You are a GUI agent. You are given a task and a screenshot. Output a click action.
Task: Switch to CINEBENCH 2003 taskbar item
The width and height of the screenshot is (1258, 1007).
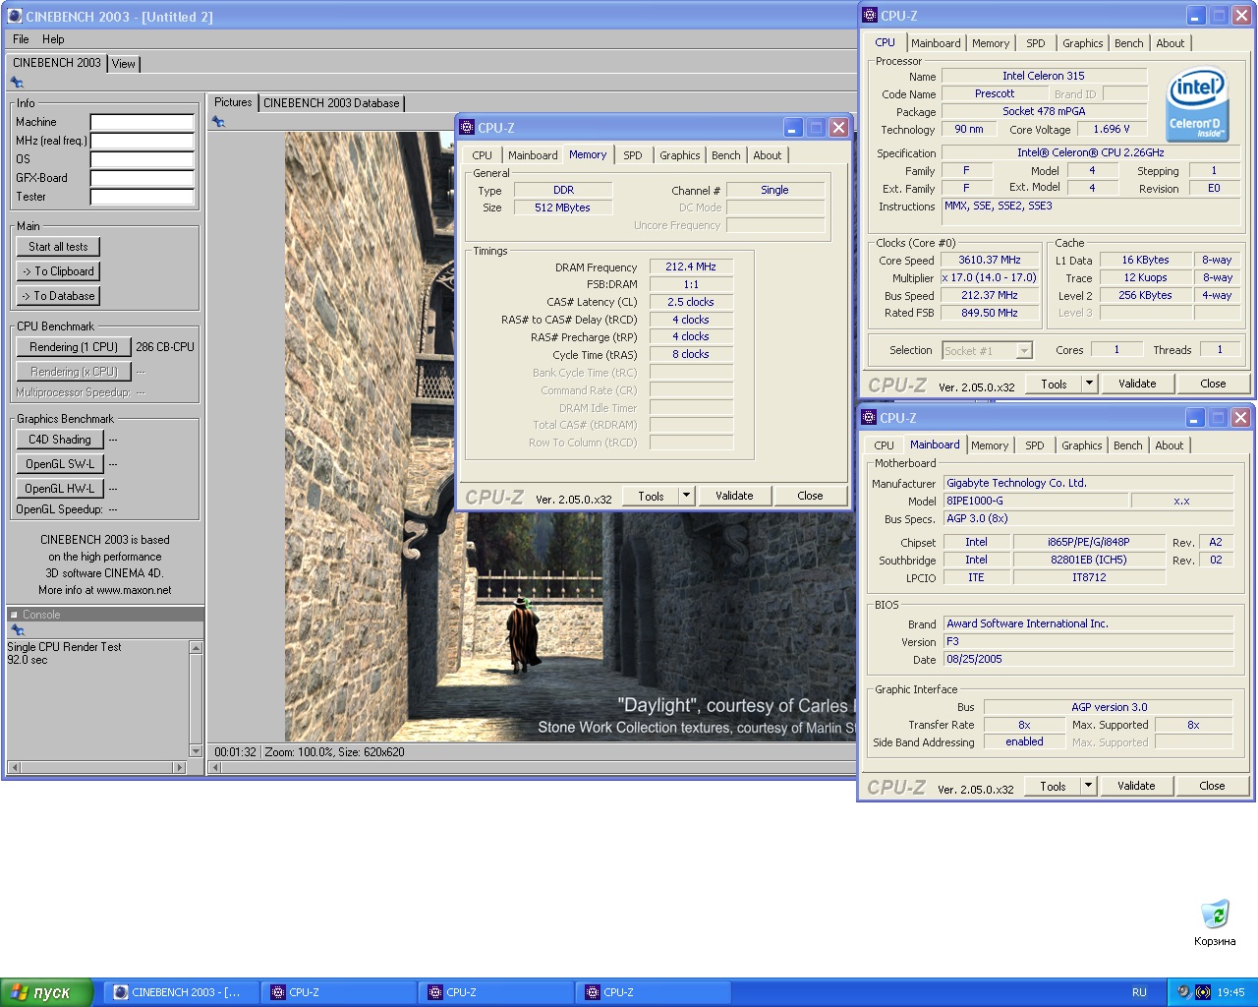182,992
